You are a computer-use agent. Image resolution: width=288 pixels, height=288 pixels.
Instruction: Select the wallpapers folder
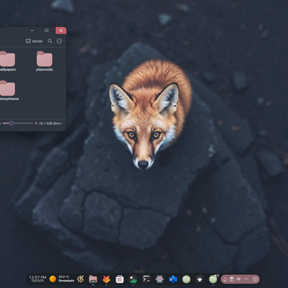tap(7, 61)
